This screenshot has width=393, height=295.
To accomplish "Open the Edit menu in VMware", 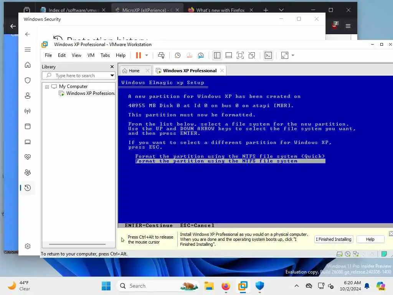I will click(62, 55).
